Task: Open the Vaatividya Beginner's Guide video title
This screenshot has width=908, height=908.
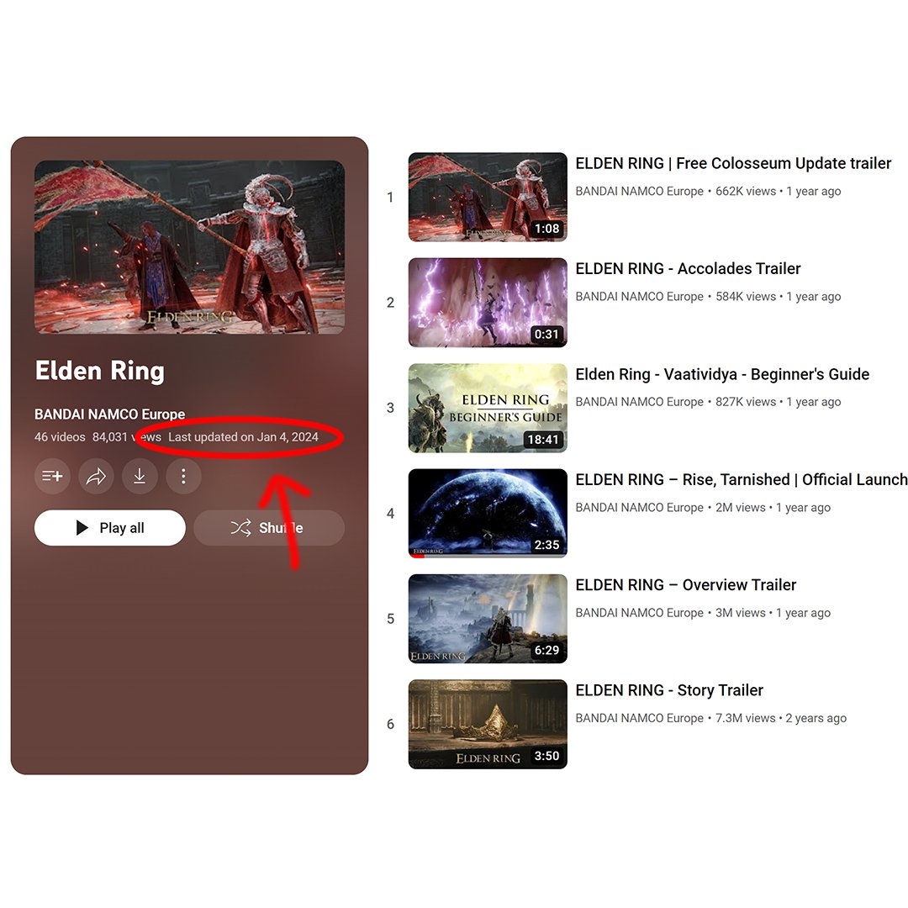Action: [x=722, y=374]
